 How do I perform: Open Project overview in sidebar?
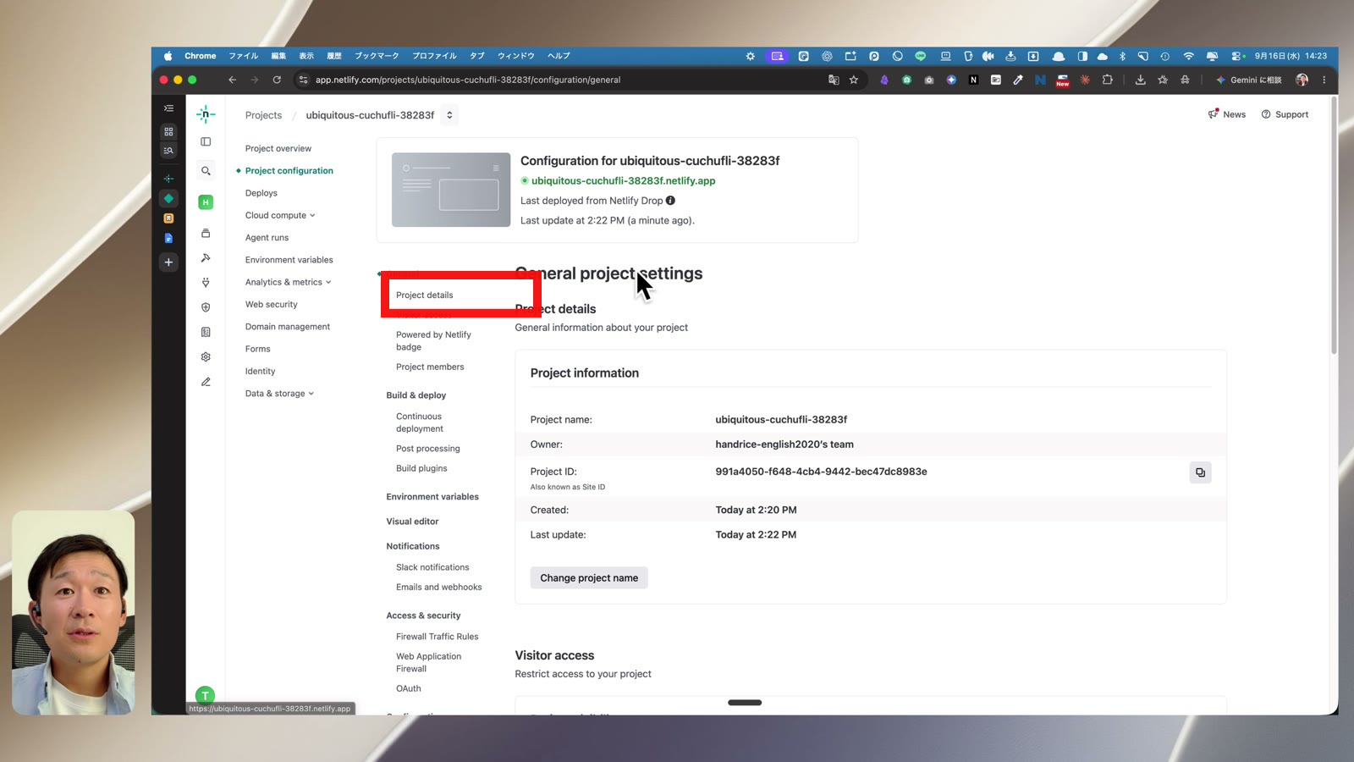(278, 149)
